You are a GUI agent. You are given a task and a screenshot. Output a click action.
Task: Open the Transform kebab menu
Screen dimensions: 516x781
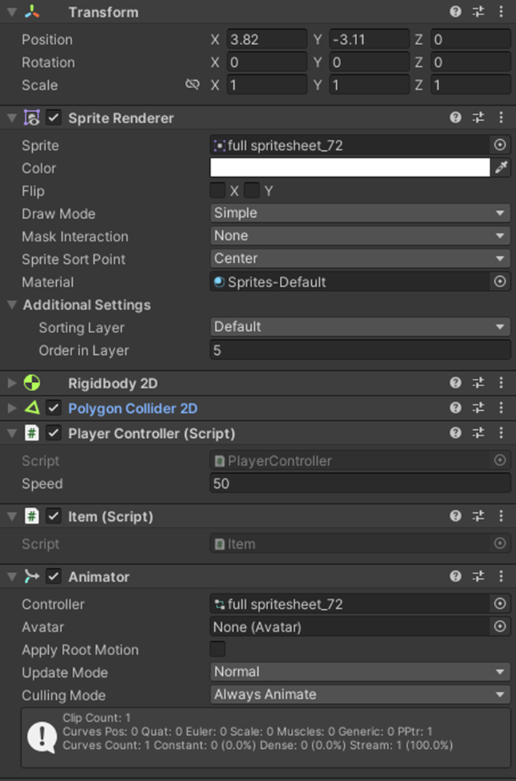point(501,12)
